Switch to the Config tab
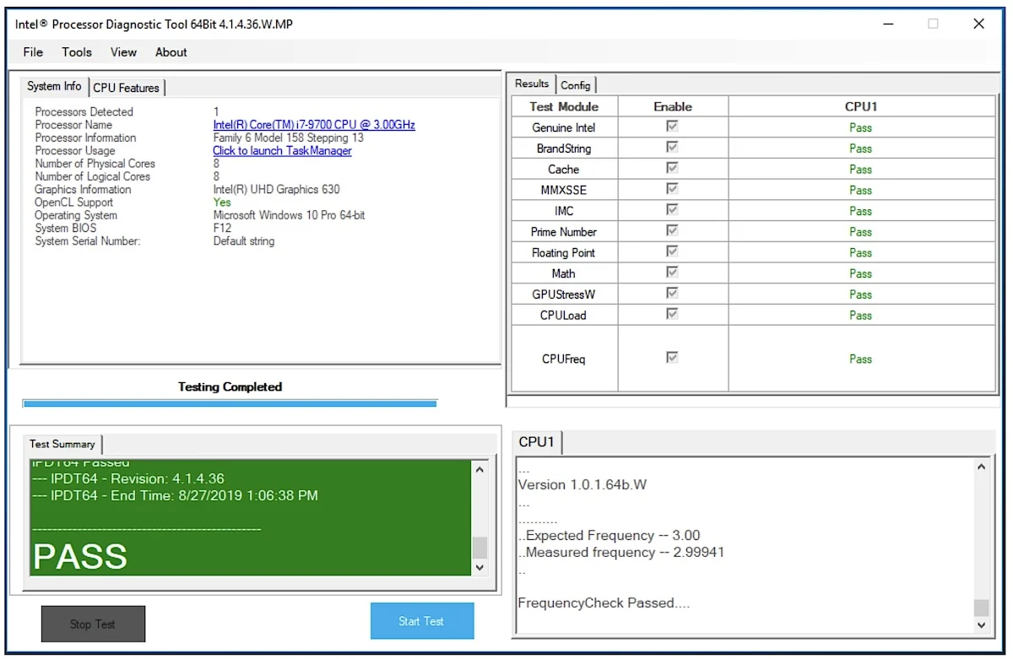This screenshot has width=1013, height=659. [576, 85]
